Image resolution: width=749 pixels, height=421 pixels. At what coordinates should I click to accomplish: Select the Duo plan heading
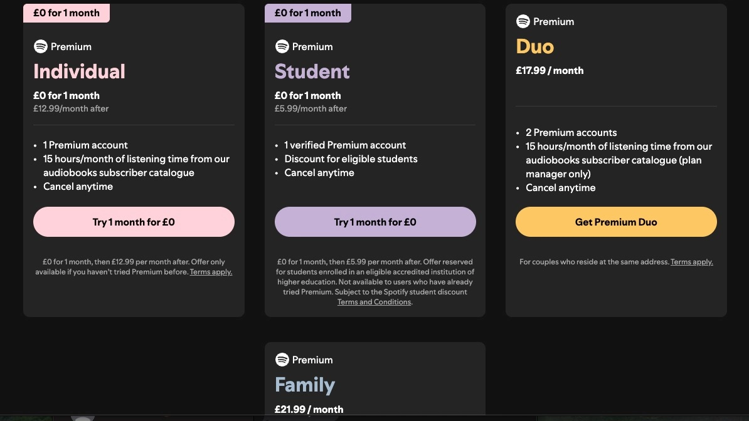pyautogui.click(x=535, y=46)
